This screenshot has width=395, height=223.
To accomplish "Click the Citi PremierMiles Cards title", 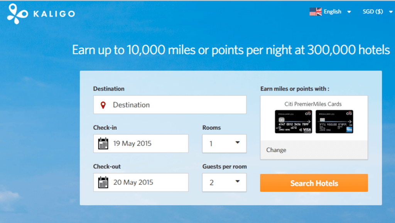I will pyautogui.click(x=313, y=104).
